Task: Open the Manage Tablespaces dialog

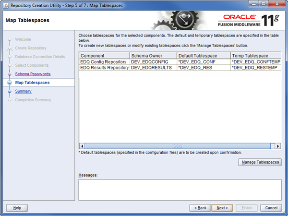Action: pos(260,162)
